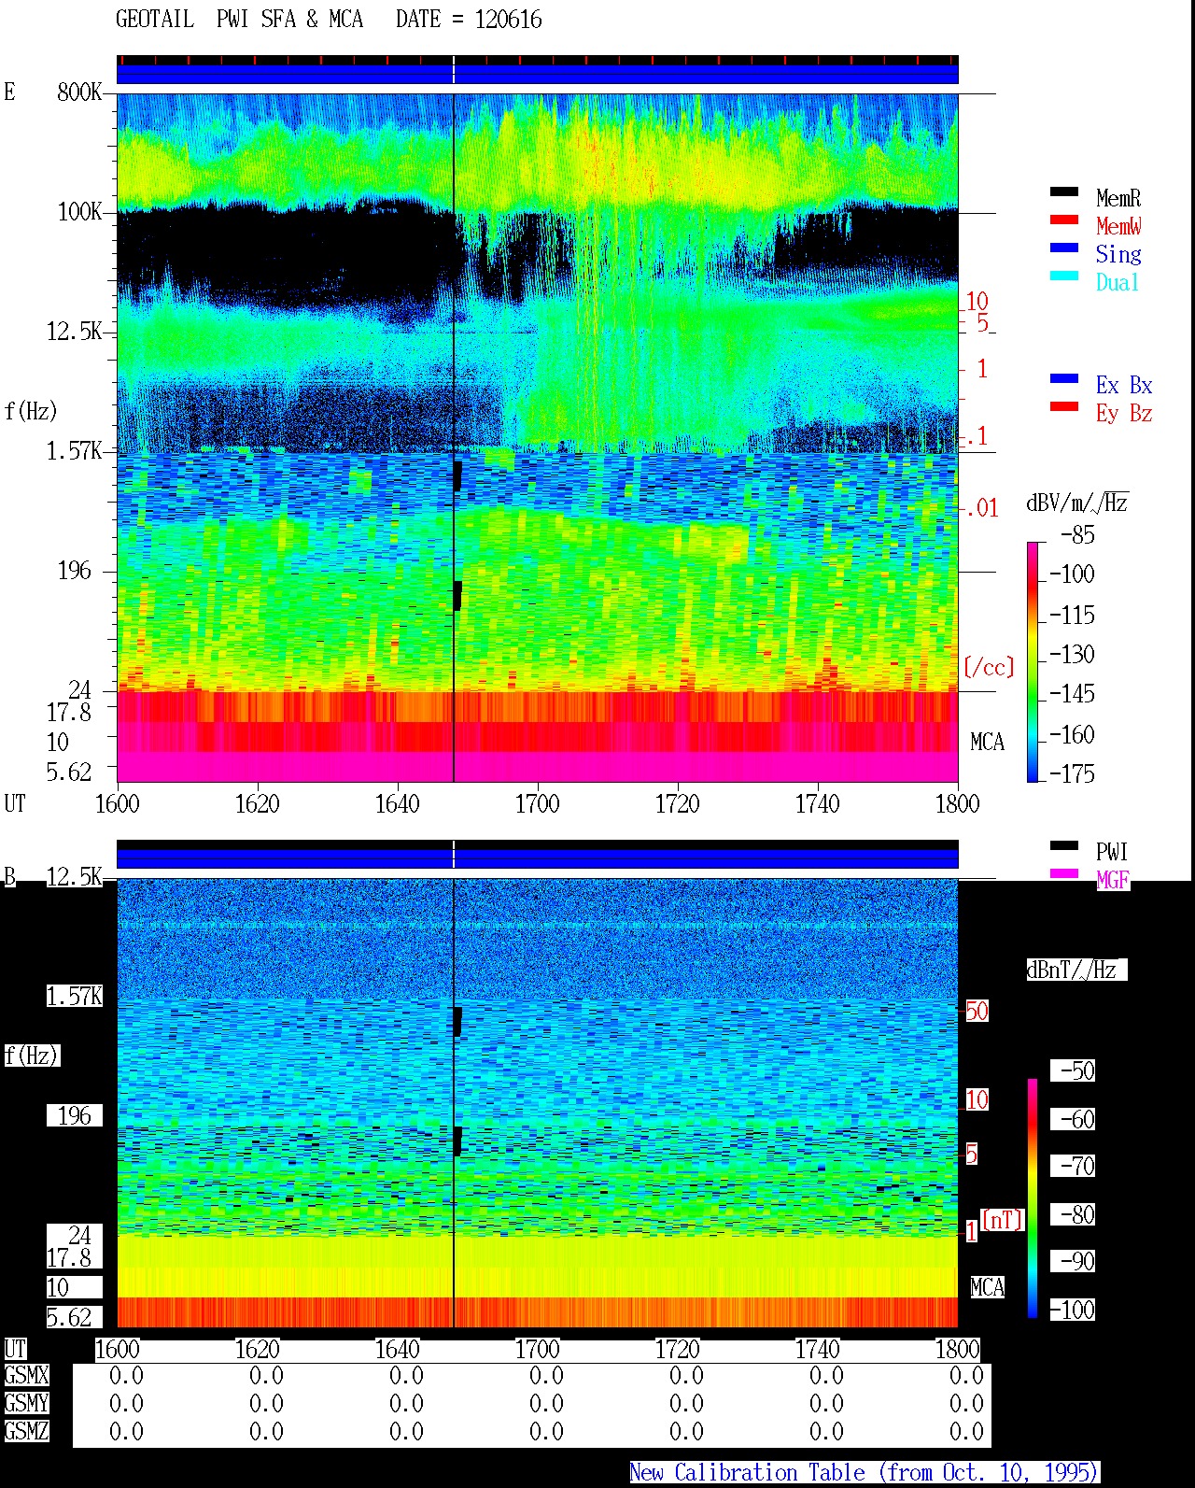Click the dBnT/√Hz color scale bar

[x=1033, y=1198]
